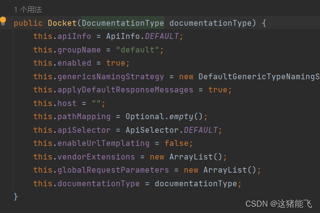Viewport: 320px width, 213px height.
Task: Click the applyDefaultResponseMessages field
Action: (125, 90)
